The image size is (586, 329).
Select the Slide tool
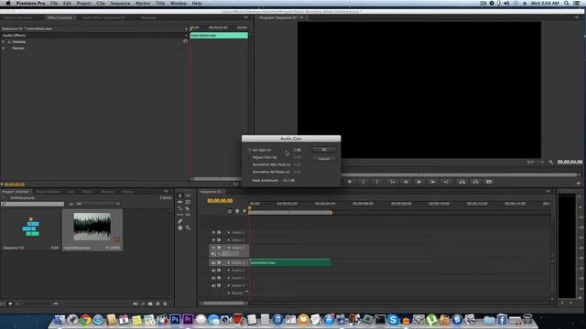tap(188, 215)
